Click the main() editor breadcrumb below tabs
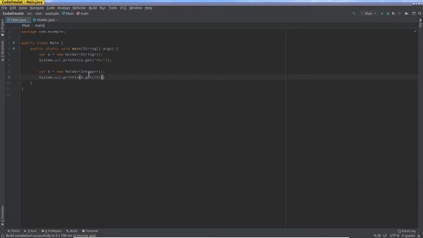423x238 pixels. point(40,25)
